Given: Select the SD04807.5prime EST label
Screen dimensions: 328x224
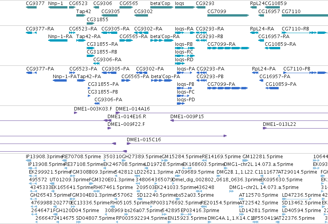Looking at the screenshot, I should [96, 218].
